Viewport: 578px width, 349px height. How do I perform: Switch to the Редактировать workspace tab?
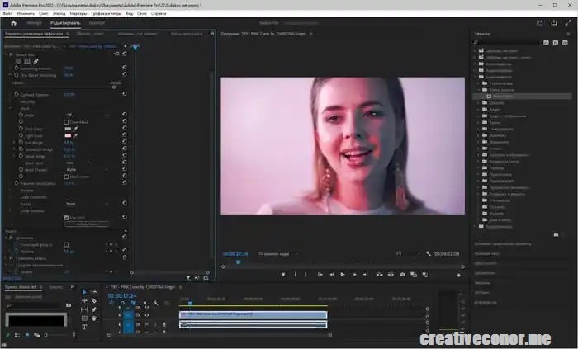point(65,23)
